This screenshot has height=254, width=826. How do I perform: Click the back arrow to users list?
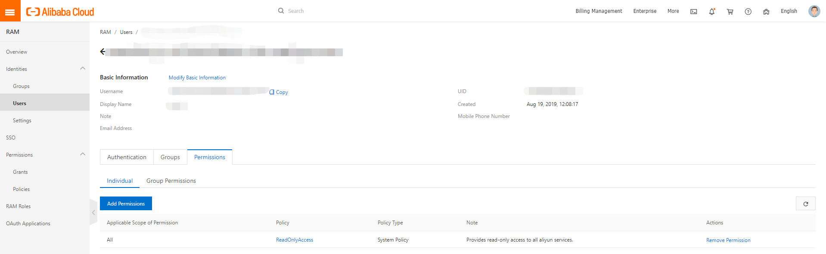[x=102, y=52]
